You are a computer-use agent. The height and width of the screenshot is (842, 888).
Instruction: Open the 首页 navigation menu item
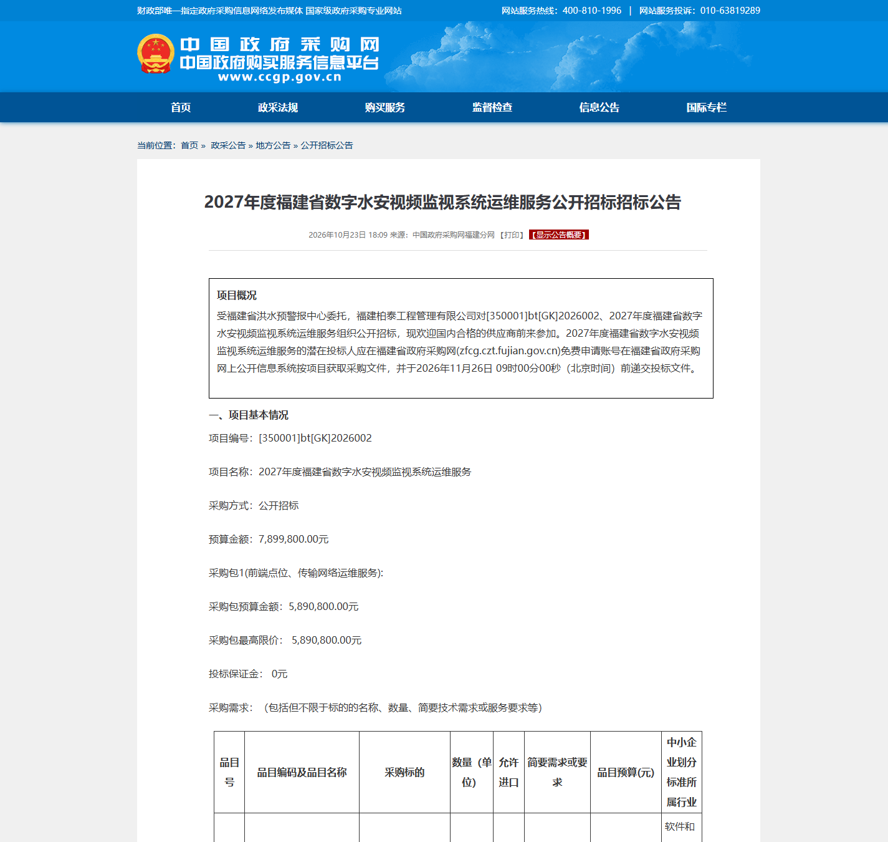point(181,107)
